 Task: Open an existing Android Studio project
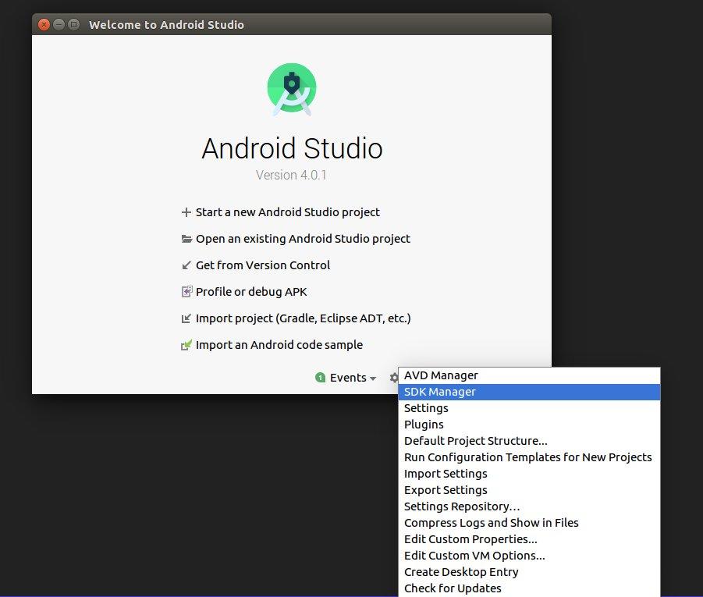(303, 239)
